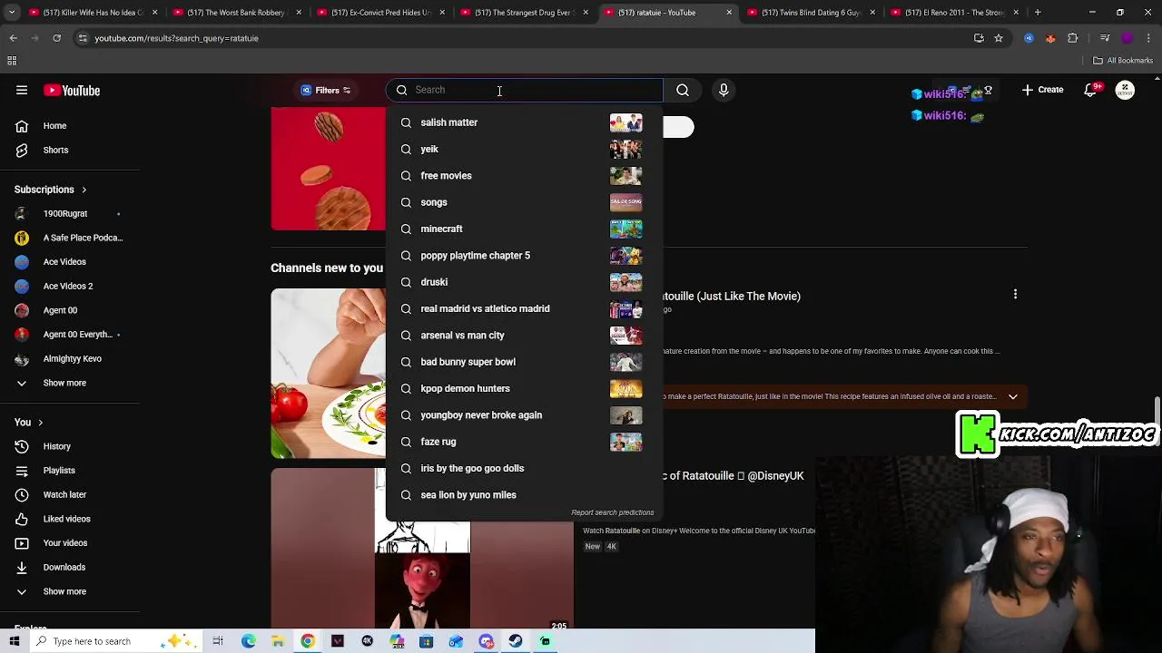Open Almightyy Kevo channel
The image size is (1162, 653).
tap(72, 358)
